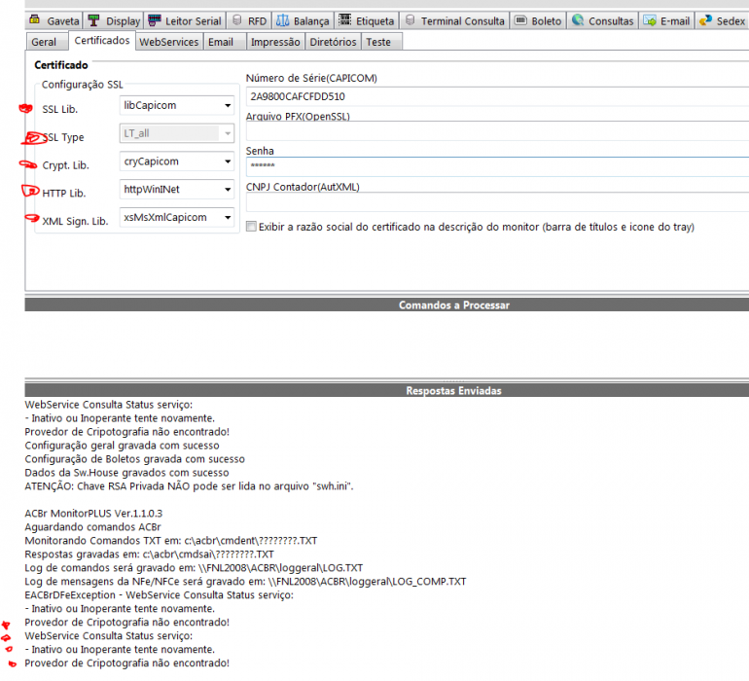The width and height of the screenshot is (749, 681).
Task: Click 'Configuração geral gravada com sucesso' line
Action: 122,446
